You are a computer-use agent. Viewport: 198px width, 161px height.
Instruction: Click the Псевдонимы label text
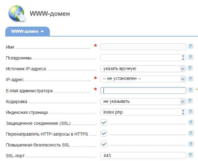pos(19,58)
